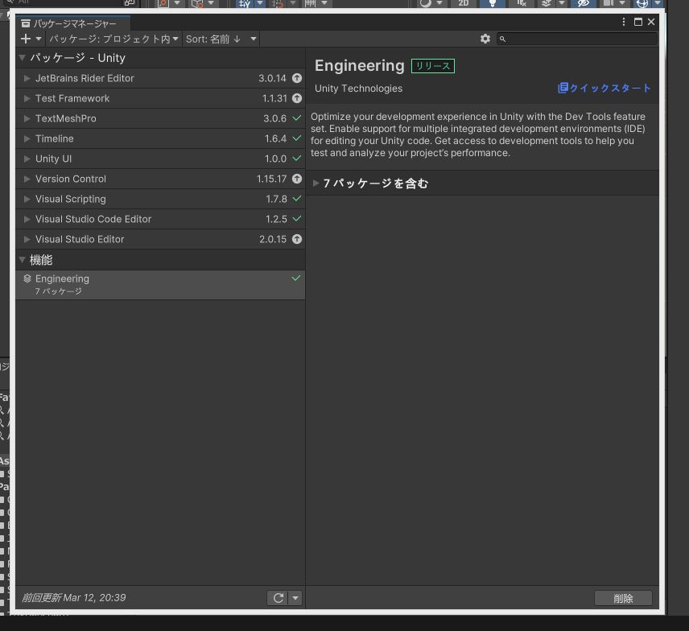Image resolution: width=689 pixels, height=631 pixels.
Task: Click version 2.0.15 text
Action: [273, 239]
